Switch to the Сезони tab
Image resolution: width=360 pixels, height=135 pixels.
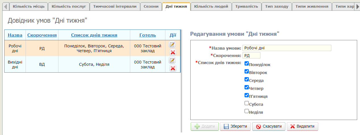[151, 6]
